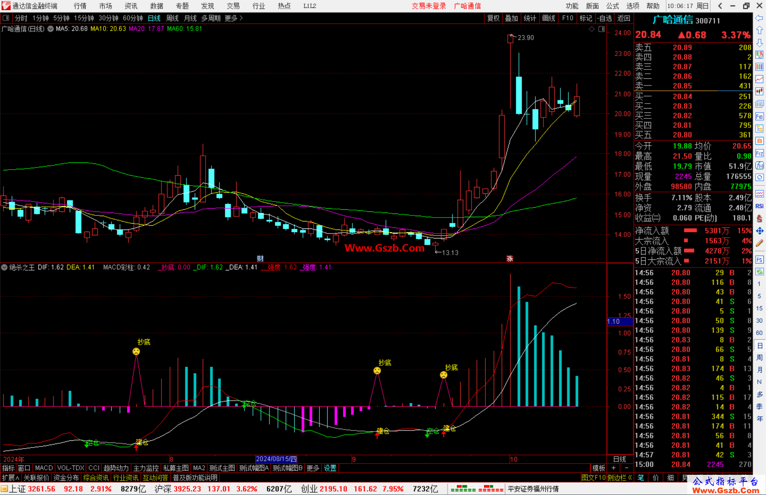The width and height of the screenshot is (766, 495).
Task: Open the 叠加 overlay option
Action: (x=511, y=18)
